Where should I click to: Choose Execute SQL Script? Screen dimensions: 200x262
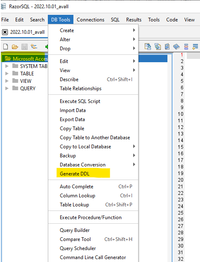[x=93, y=101]
